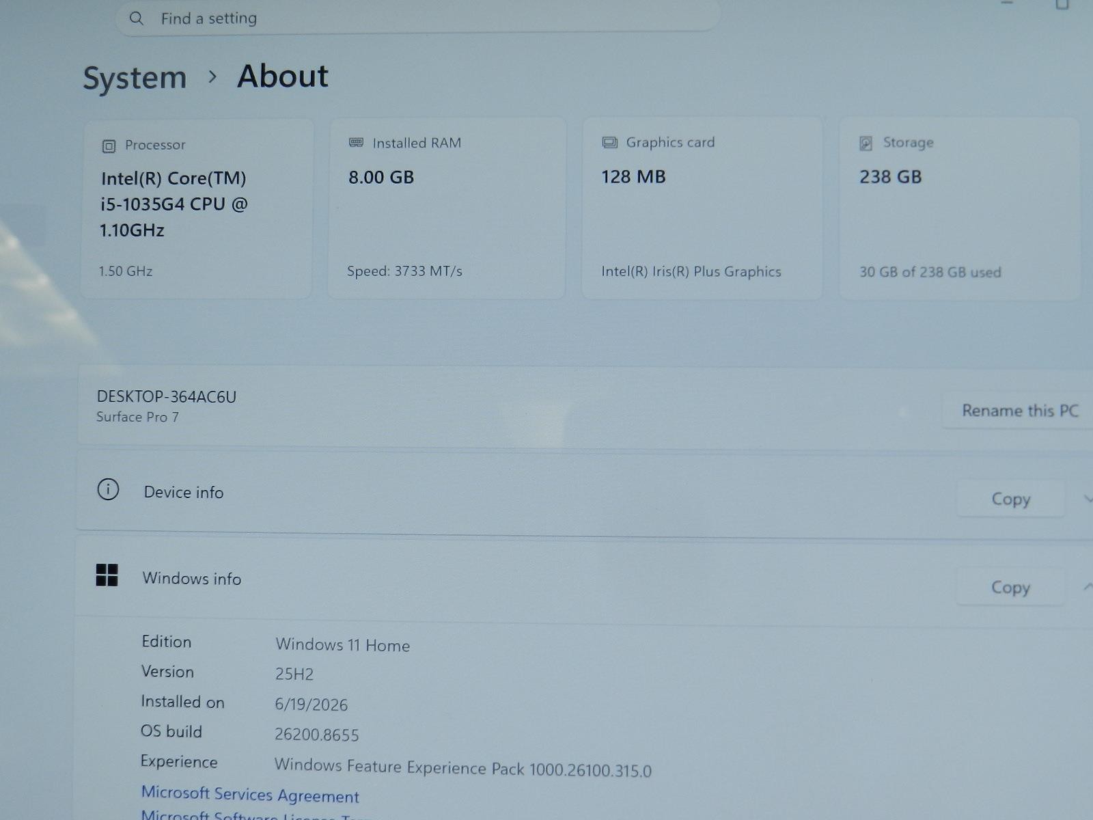Image resolution: width=1093 pixels, height=820 pixels.
Task: Select the Surface Pro 7 model text
Action: [x=137, y=417]
